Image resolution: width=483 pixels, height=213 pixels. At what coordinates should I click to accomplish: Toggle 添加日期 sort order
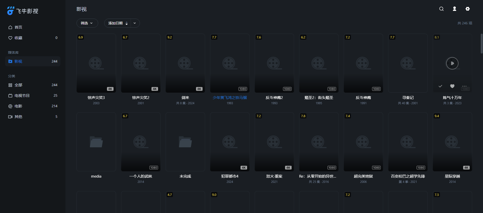coord(118,23)
